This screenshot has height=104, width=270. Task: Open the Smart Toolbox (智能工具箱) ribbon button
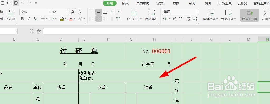(x=250, y=15)
